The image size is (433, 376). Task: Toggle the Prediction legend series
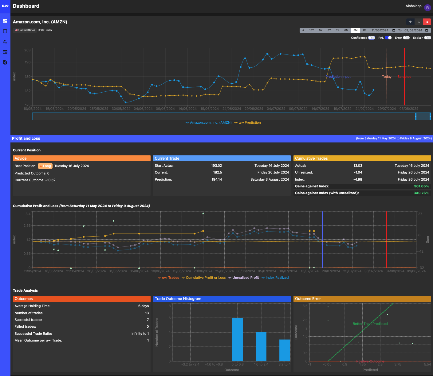248,122
